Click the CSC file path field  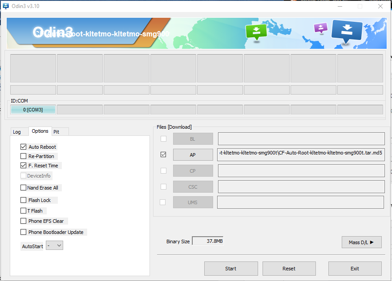pos(301,187)
